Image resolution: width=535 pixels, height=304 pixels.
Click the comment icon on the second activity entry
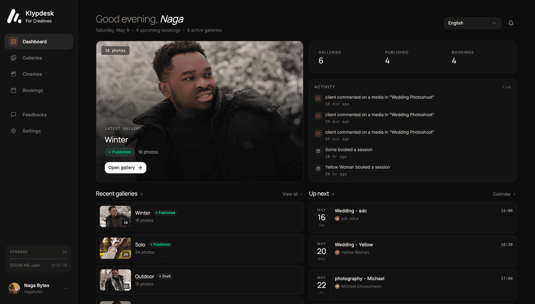318,116
